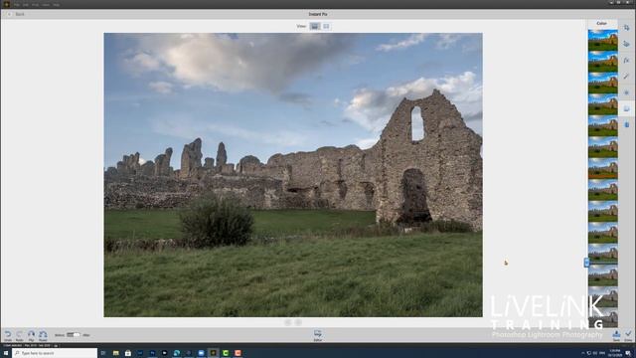Click the Reset icon
636x358 pixels.
coord(43,335)
